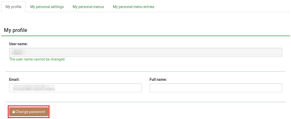Click the divider above the Change password button

pyautogui.click(x=146, y=102)
